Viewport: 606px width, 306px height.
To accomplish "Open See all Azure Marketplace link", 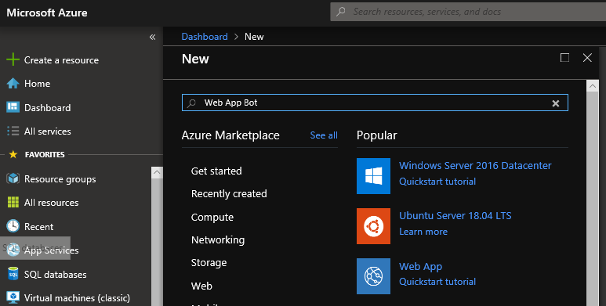I will click(324, 135).
